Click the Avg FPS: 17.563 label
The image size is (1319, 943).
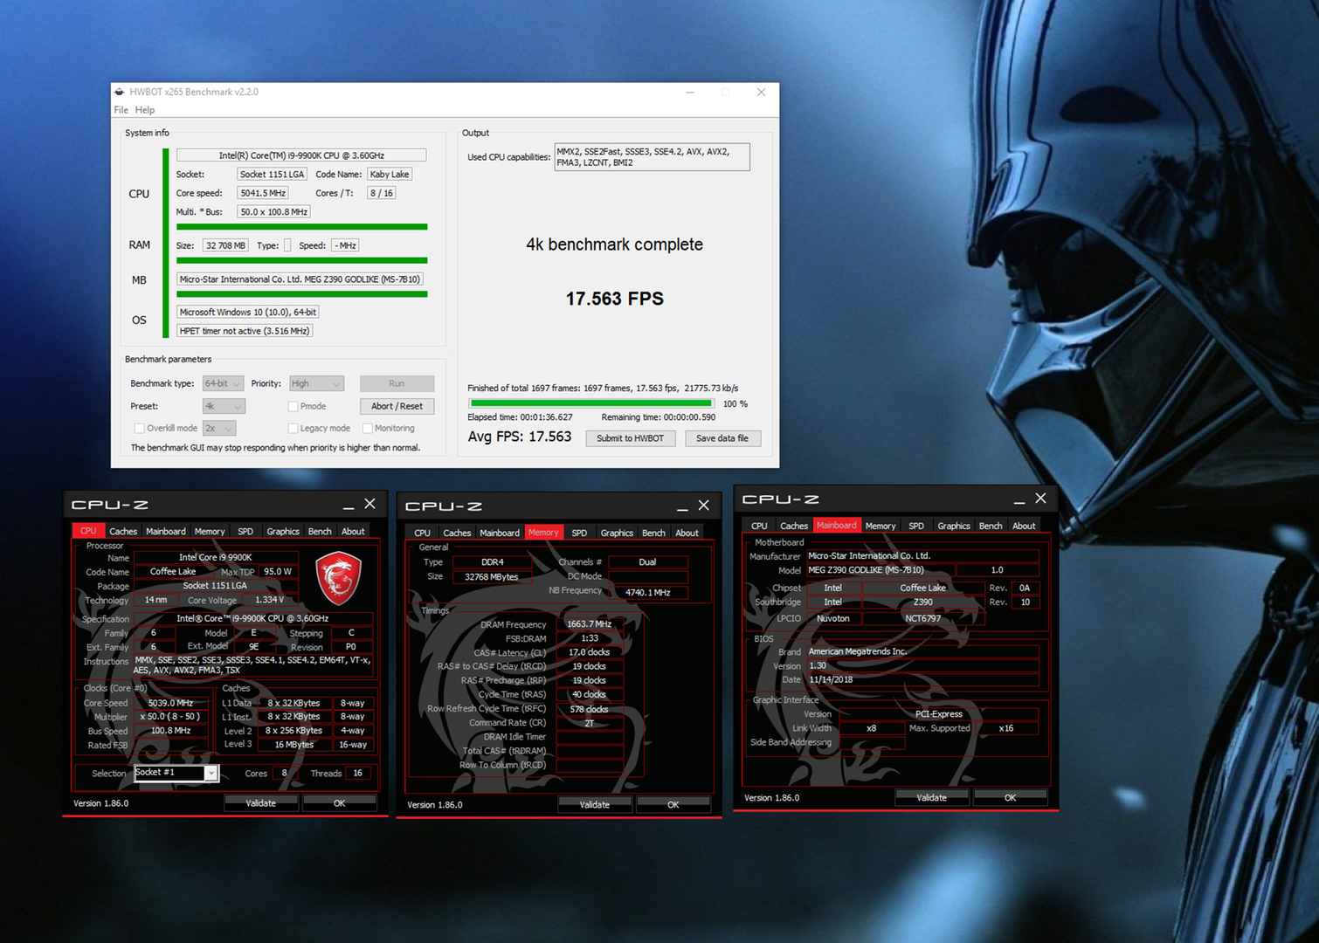520,437
